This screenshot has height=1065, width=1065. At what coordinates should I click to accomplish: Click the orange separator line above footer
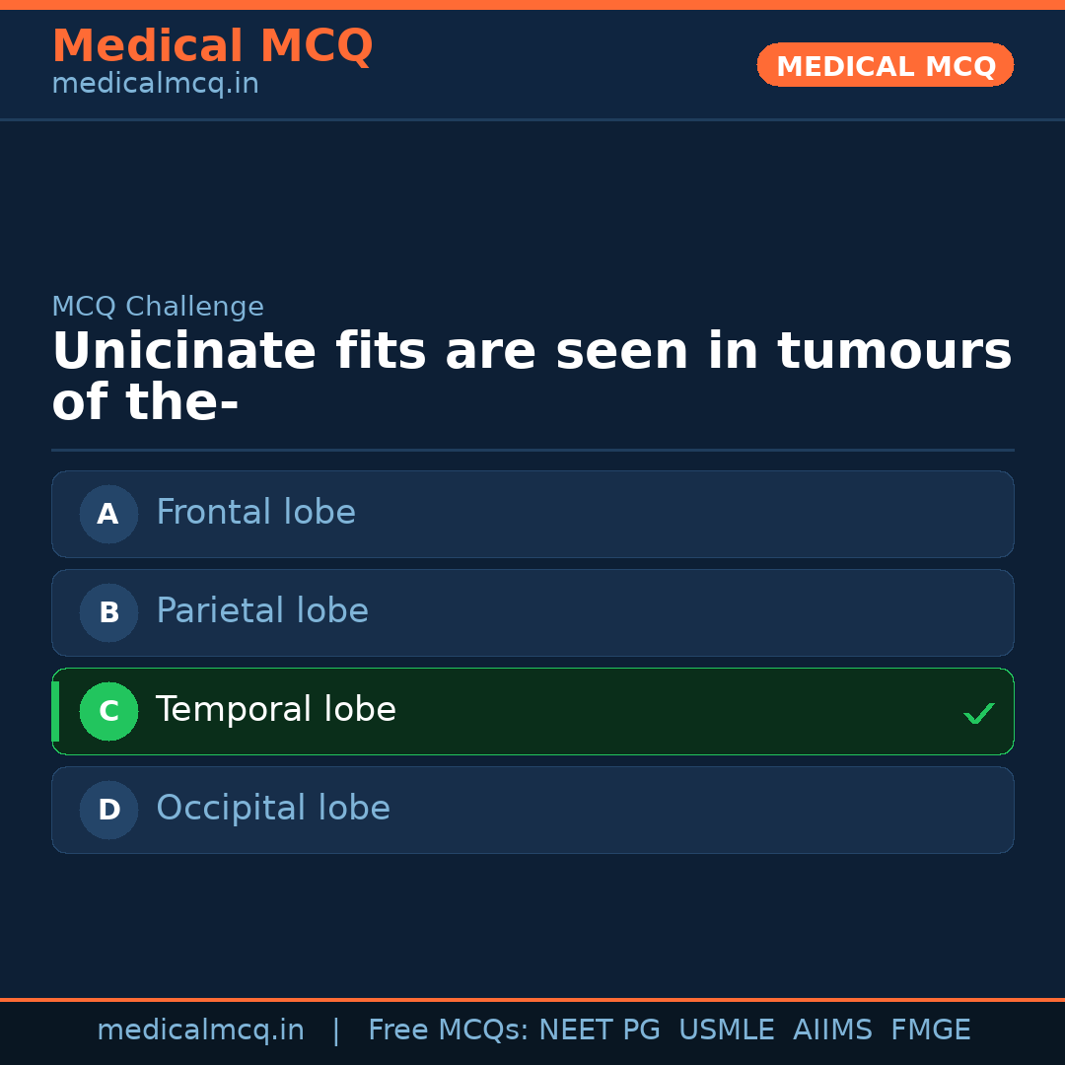(x=532, y=999)
